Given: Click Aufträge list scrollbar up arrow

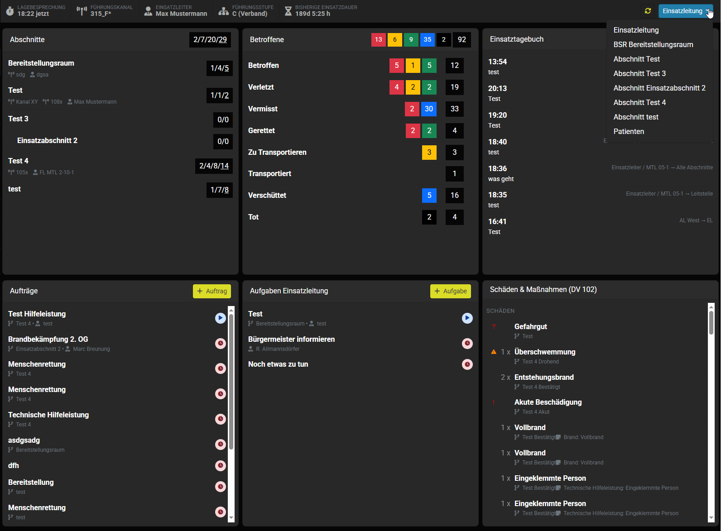Looking at the screenshot, I should 231,310.
